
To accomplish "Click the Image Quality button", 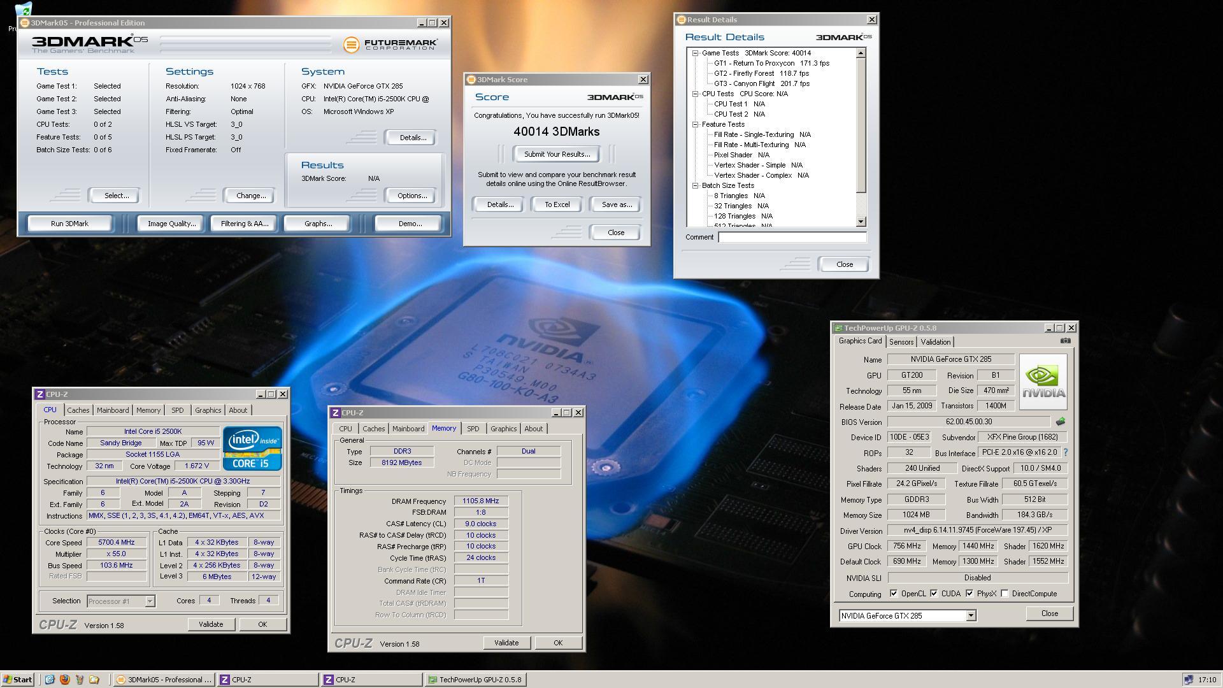I will tap(171, 224).
